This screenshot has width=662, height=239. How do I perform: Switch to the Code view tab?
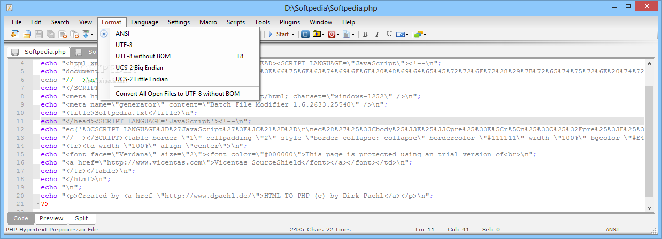21,218
